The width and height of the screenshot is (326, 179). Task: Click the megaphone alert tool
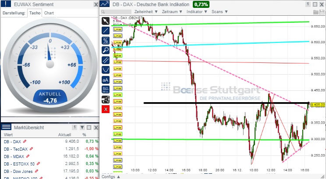[x=106, y=100]
